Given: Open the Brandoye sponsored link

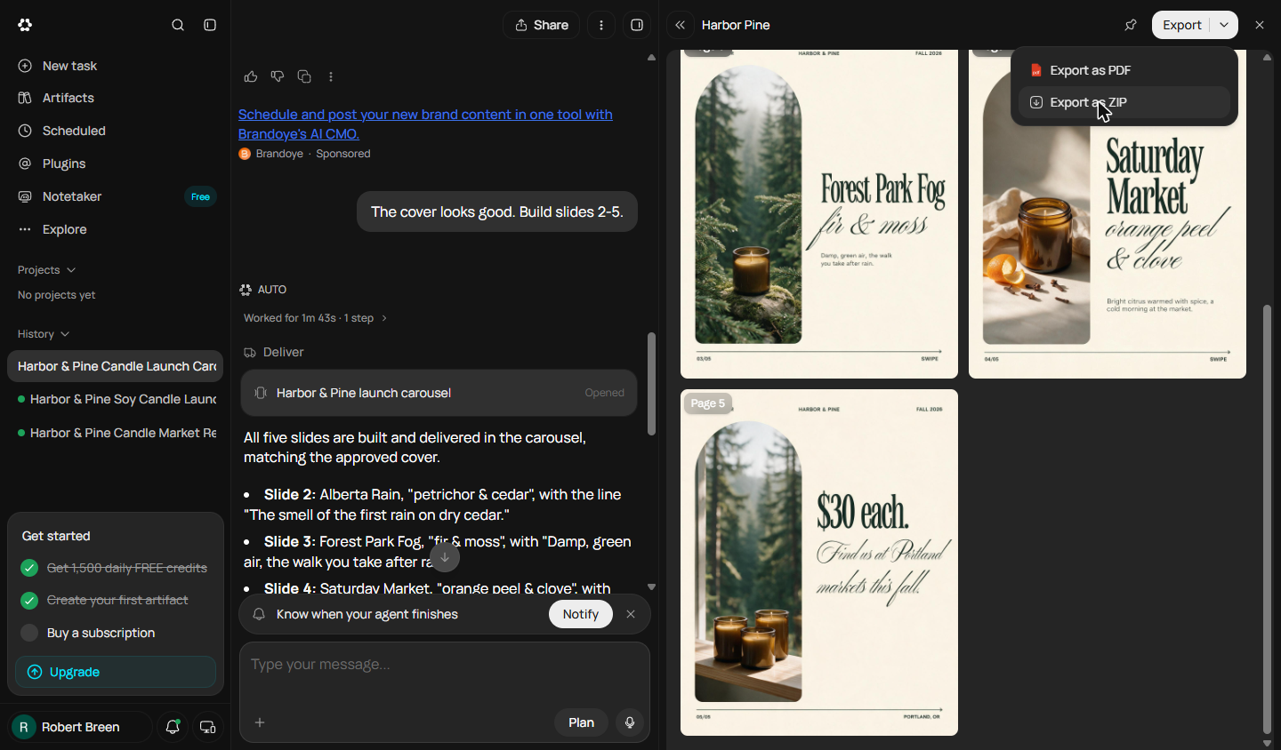Looking at the screenshot, I should 425,124.
